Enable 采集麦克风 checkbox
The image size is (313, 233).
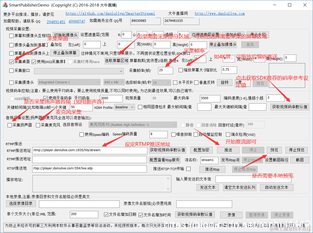(38, 125)
